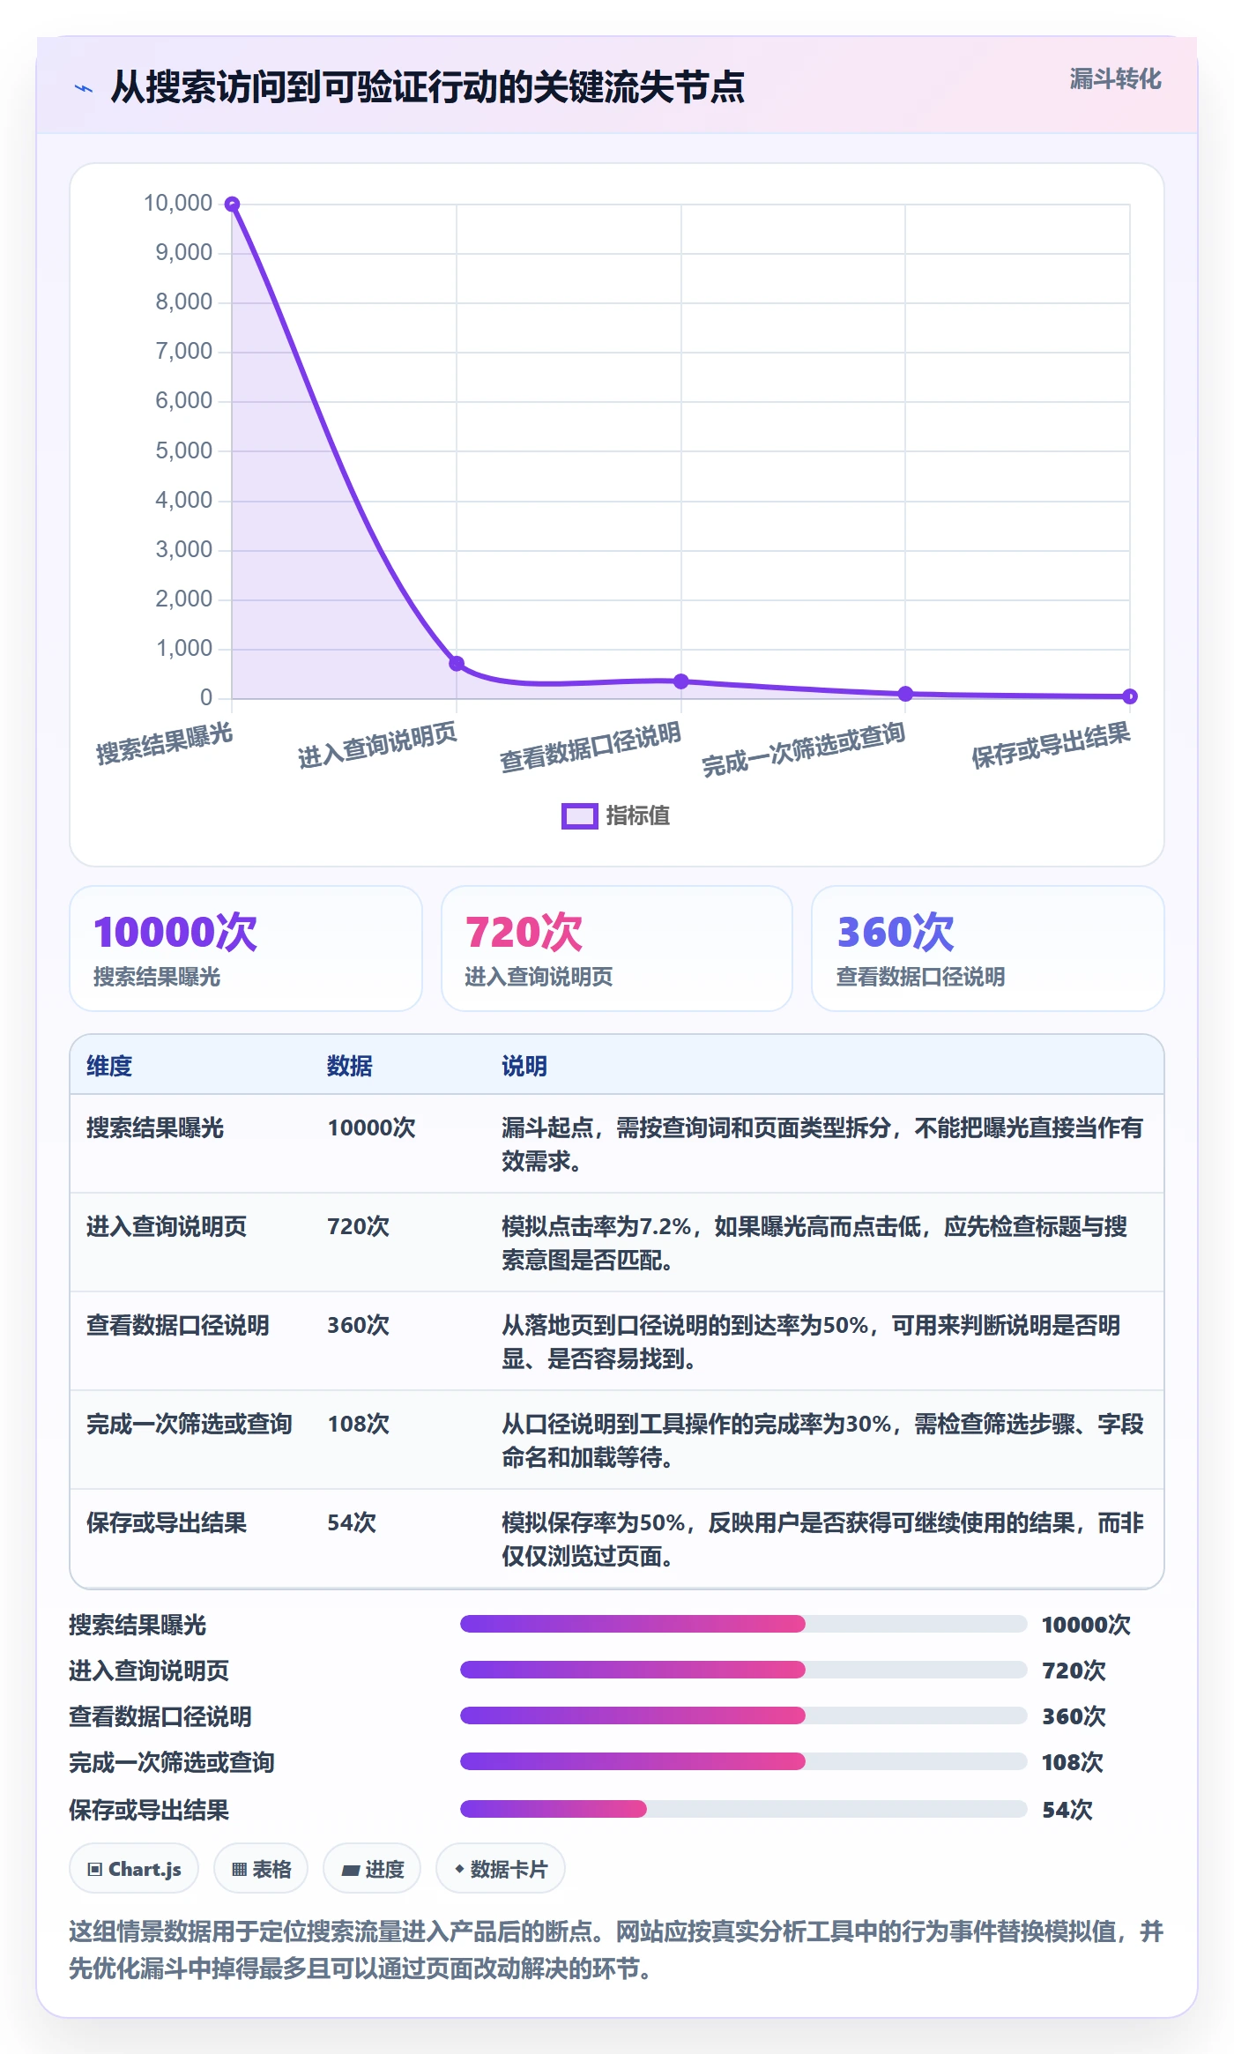Click the chart point for 完成一次筛选或查询
1234x2054 pixels.
pyautogui.click(x=905, y=694)
